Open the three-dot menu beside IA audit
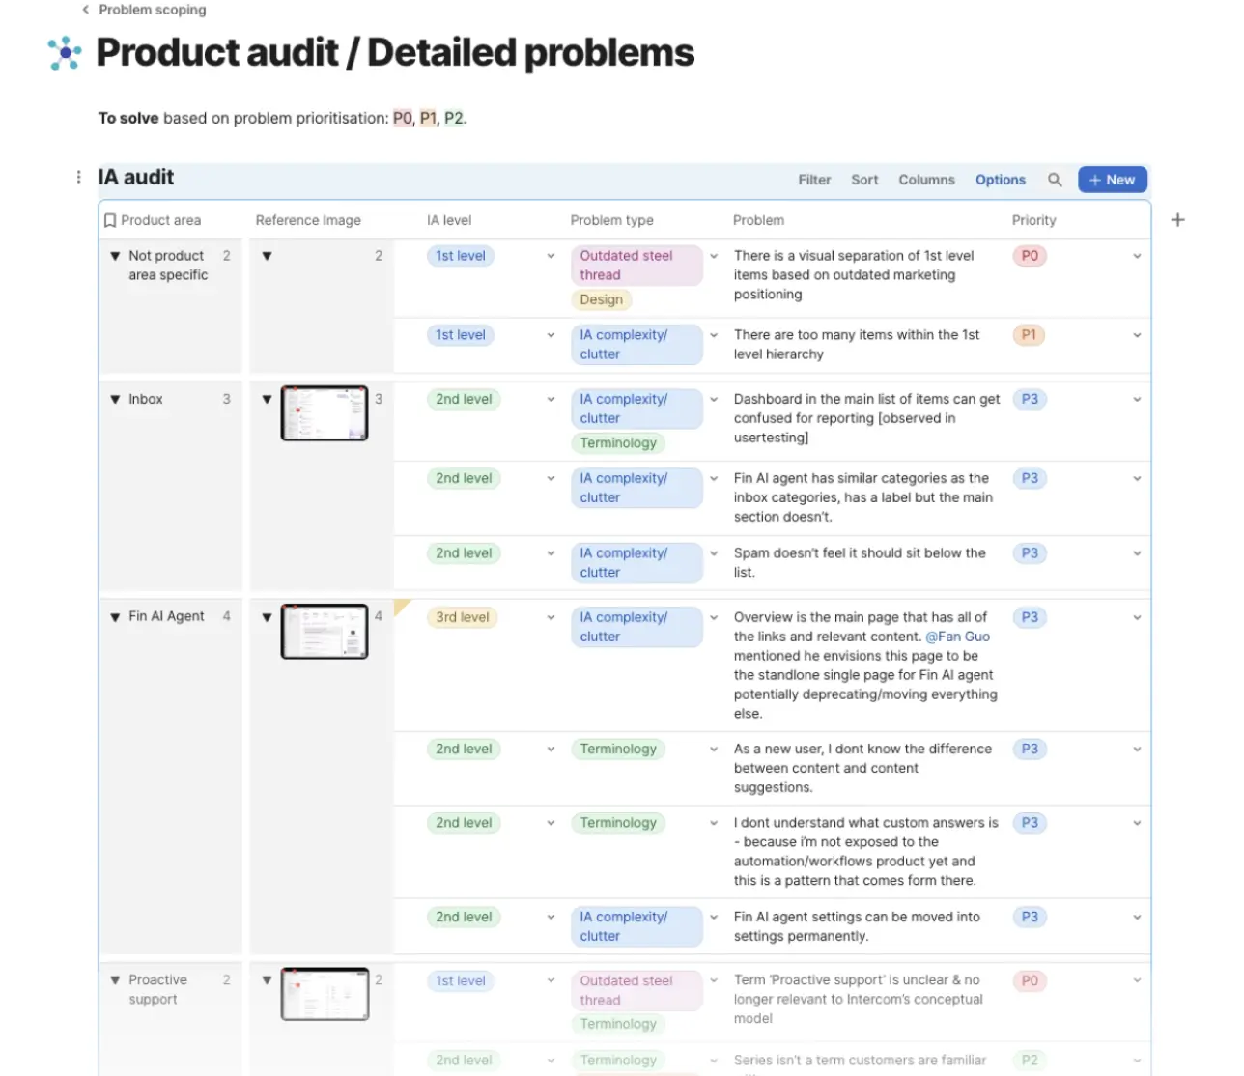The width and height of the screenshot is (1244, 1076). click(78, 177)
